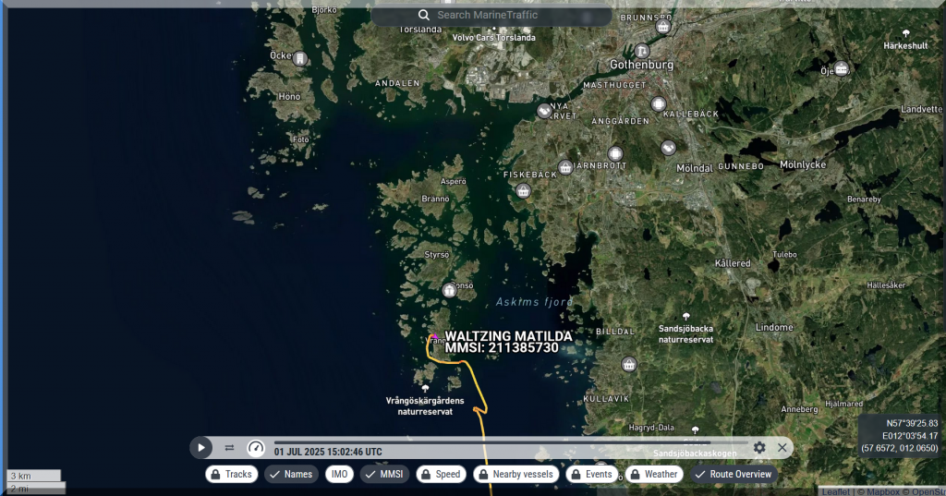The height and width of the screenshot is (496, 946).
Task: Focus the Search MarineTraffic field
Action: (517, 16)
